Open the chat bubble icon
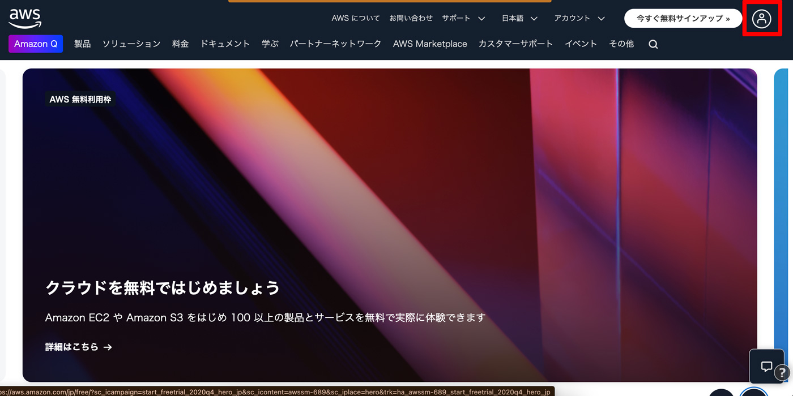Screen dimensions: 793x396 click(x=766, y=365)
